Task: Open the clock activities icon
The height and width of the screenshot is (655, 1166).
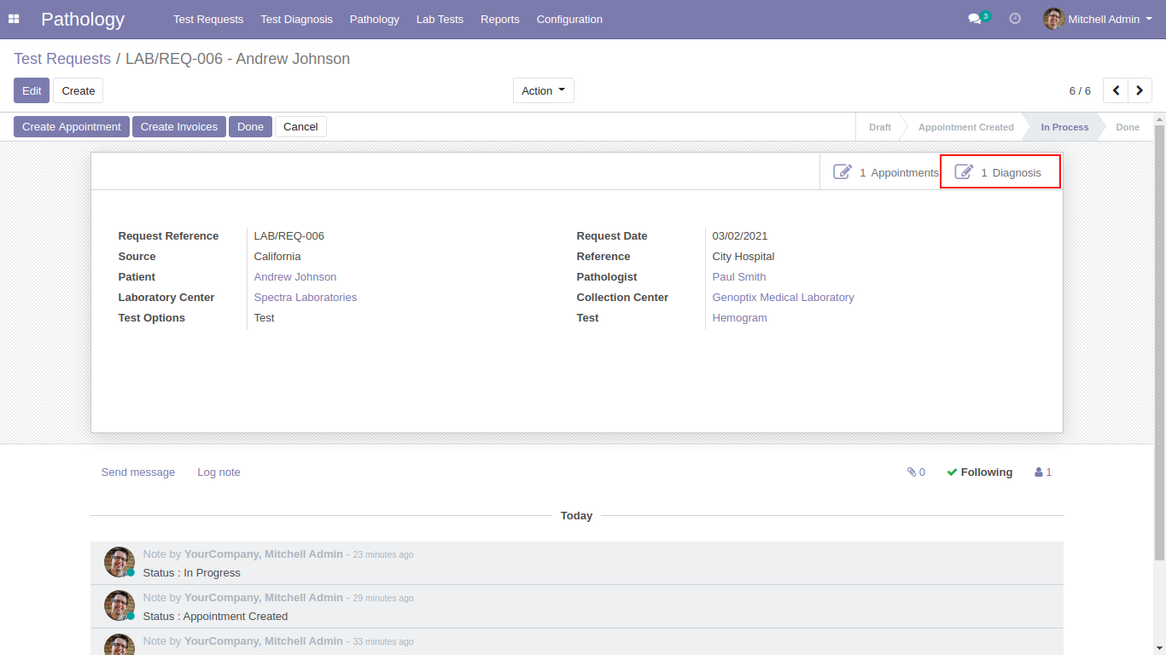Action: [1015, 19]
